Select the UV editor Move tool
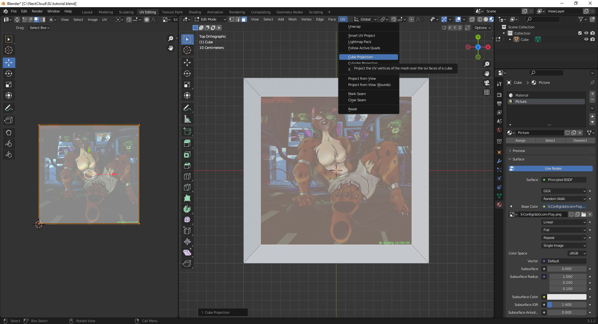The height and width of the screenshot is (324, 598). [9, 63]
